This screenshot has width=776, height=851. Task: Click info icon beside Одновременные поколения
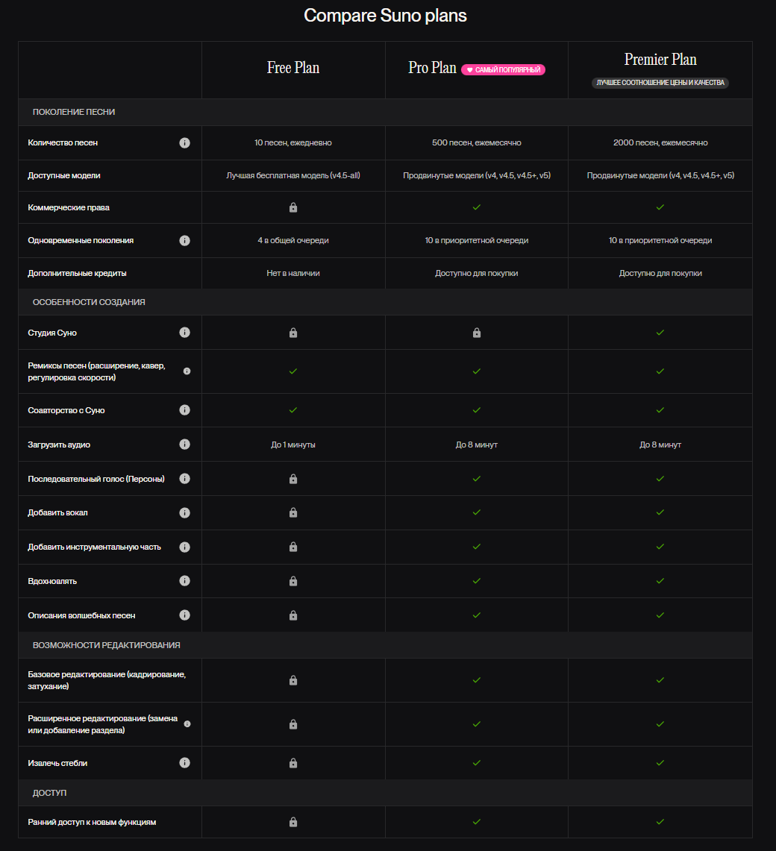(184, 241)
